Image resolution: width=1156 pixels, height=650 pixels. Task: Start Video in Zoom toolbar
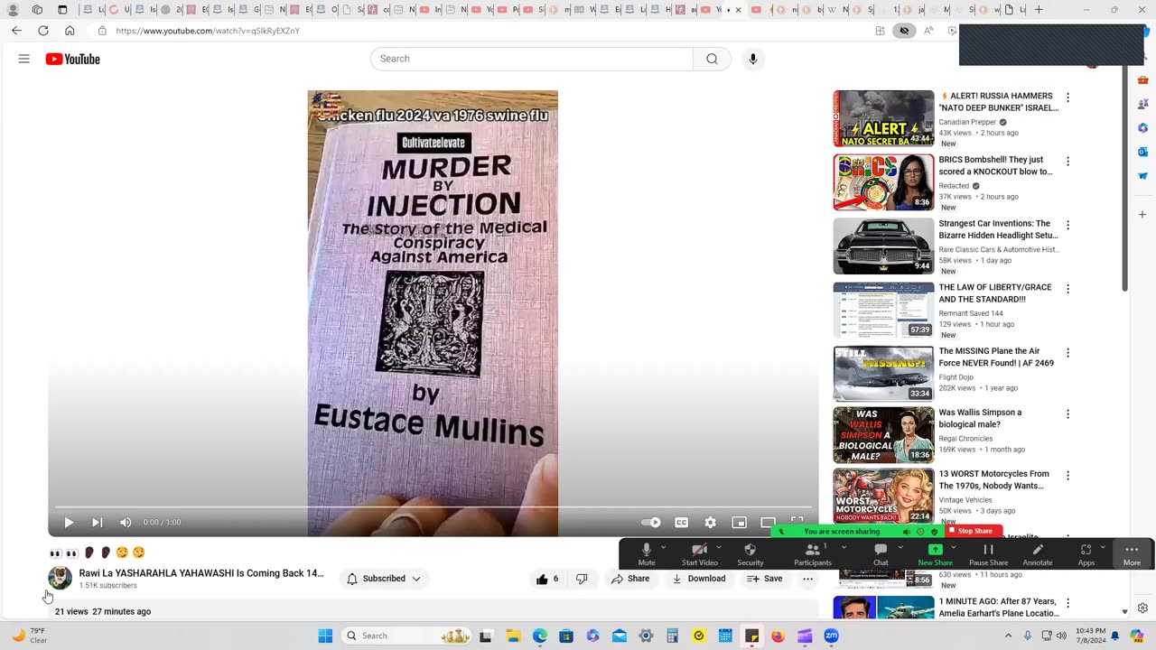pyautogui.click(x=699, y=553)
